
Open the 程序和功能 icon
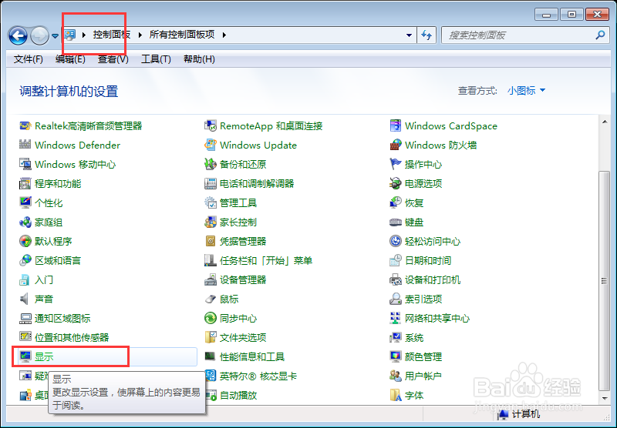click(25, 183)
